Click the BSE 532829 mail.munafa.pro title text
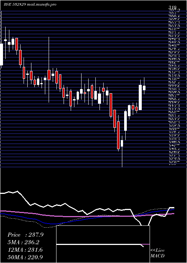The image size is (187, 263). 30,5
